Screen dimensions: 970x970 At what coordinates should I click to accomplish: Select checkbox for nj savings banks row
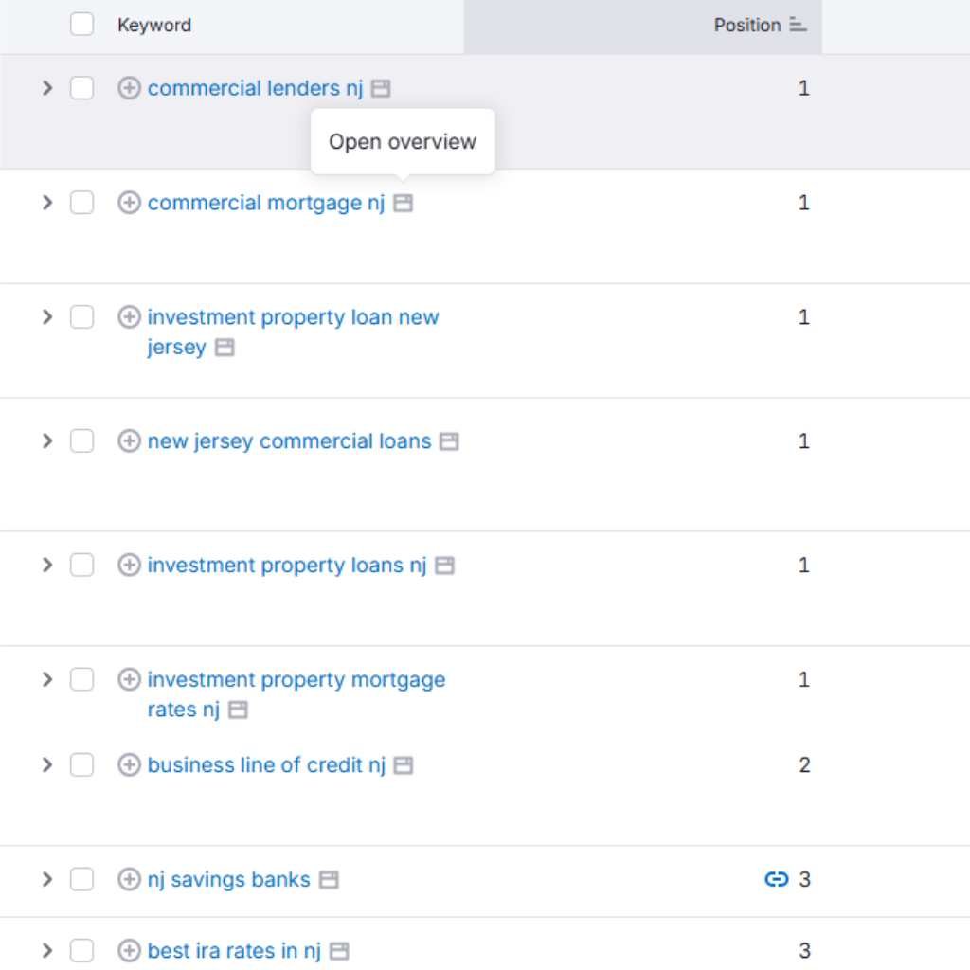[82, 880]
